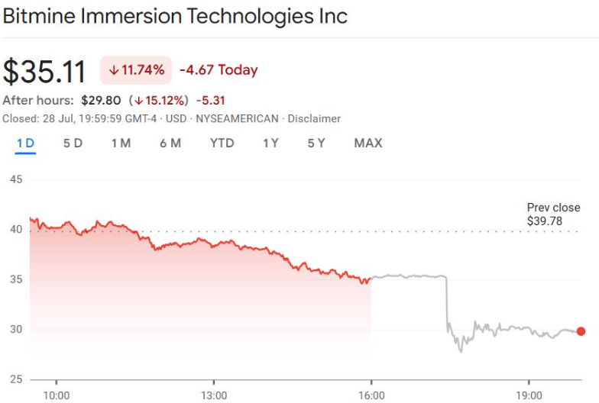
Task: Click the Bitmine Immersion Technologies Inc title
Action: (x=175, y=17)
